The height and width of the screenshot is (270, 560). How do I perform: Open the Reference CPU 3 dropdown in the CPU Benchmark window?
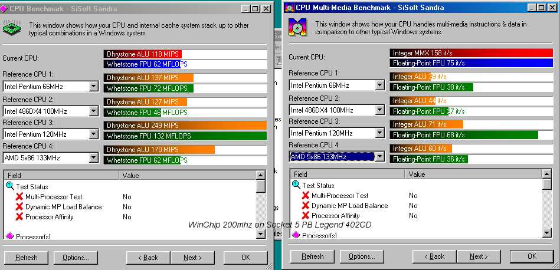tap(93, 134)
